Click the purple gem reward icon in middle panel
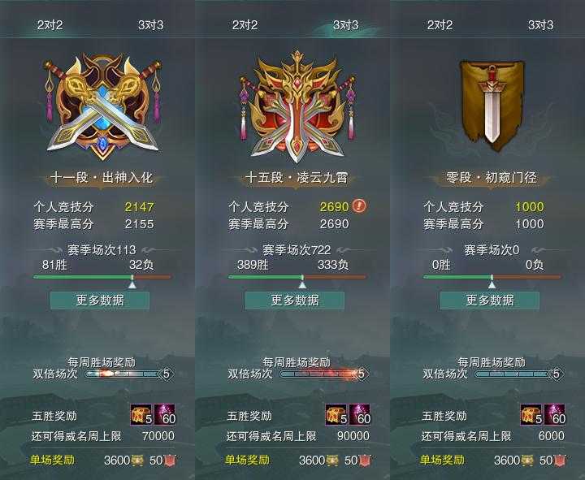The image size is (585, 480). click(360, 415)
